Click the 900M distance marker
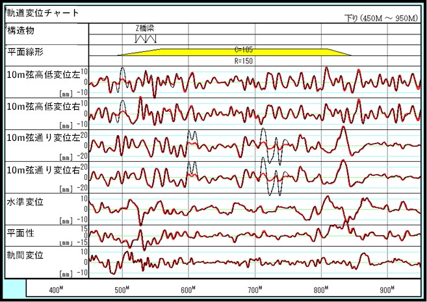Screen dimensions: 427x302 coord(387,289)
